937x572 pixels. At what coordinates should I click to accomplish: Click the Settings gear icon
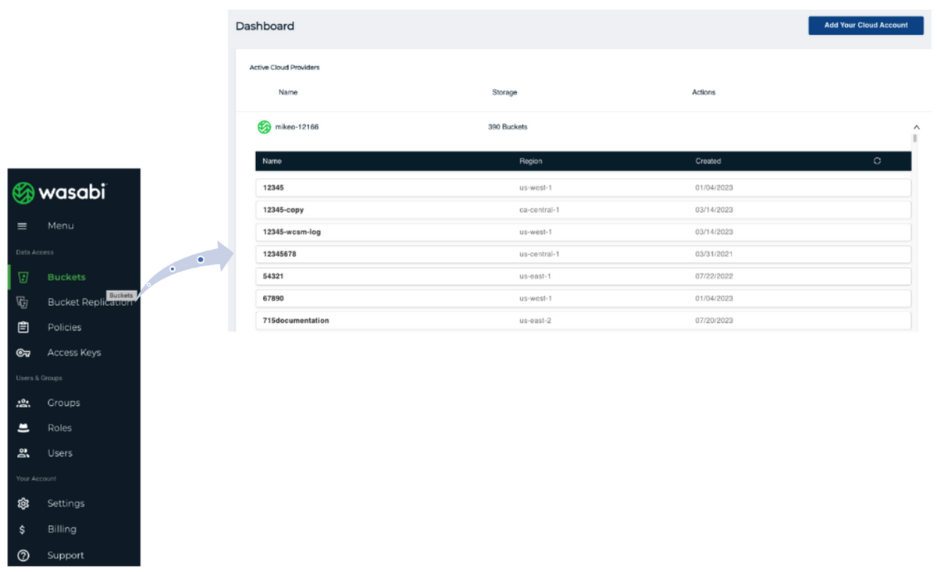23,504
